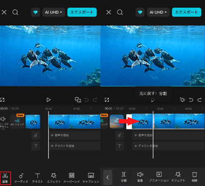
Task: Open the キャプション captions tool
Action: pyautogui.click(x=91, y=178)
